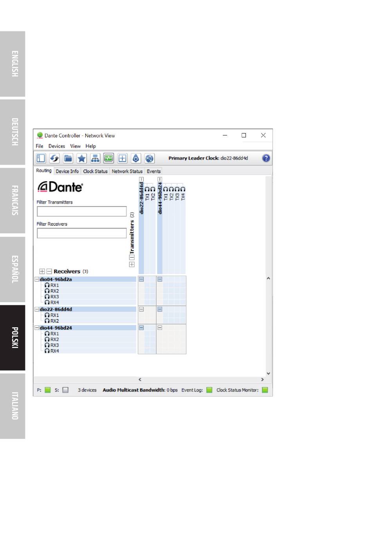This screenshot has width=372, height=550.
Task: Switch to the Events tab
Action: coord(153,171)
